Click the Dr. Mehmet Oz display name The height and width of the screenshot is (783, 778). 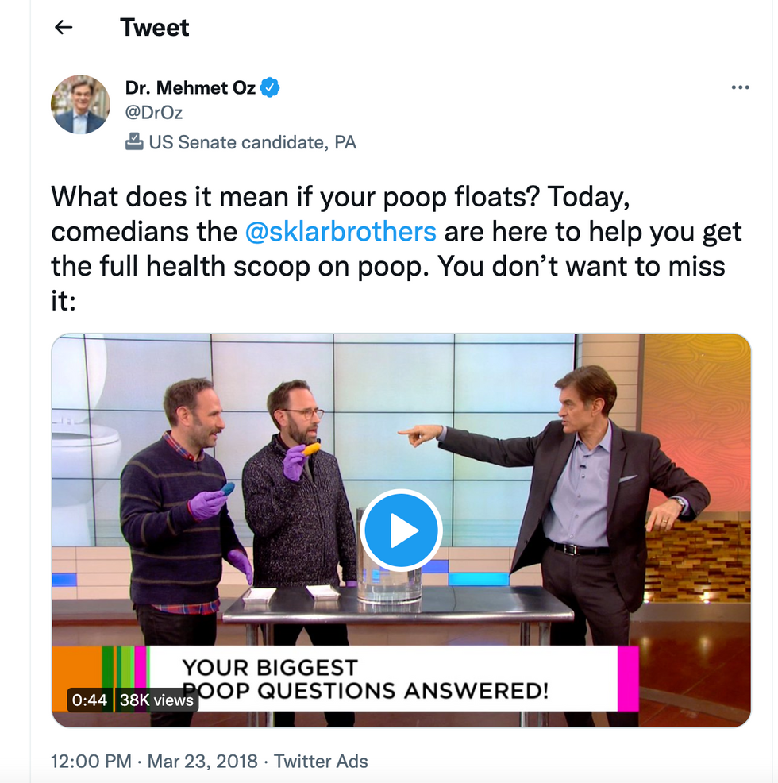191,88
